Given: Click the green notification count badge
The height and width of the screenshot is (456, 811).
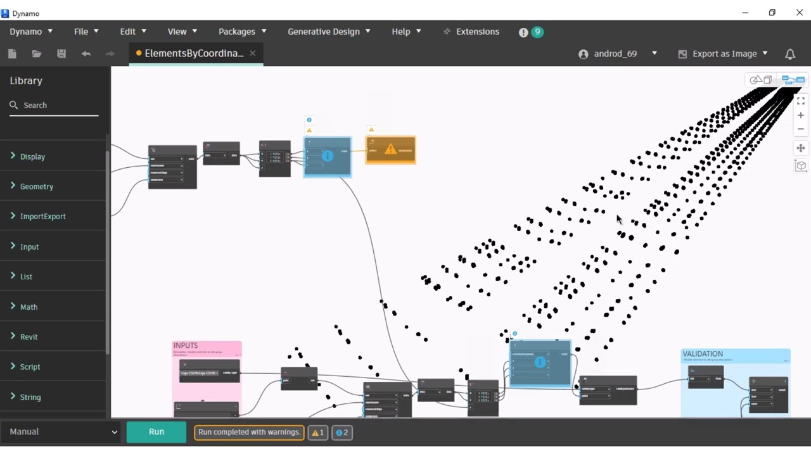Looking at the screenshot, I should [537, 32].
